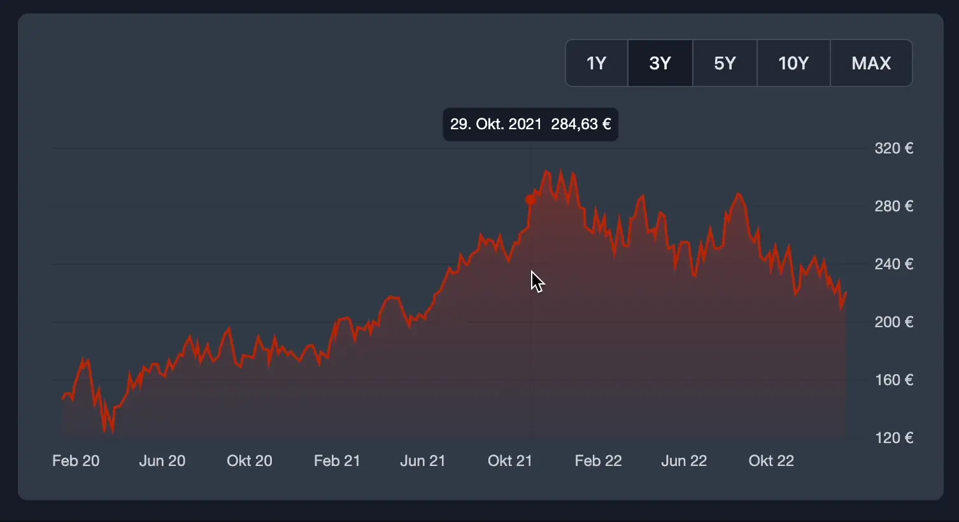This screenshot has height=522, width=959.
Task: Choose the 10Y chart period
Action: coord(793,63)
